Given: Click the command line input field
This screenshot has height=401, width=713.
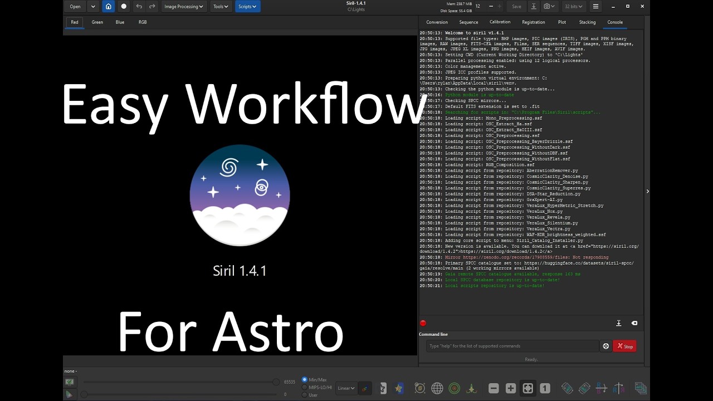Looking at the screenshot, I should (x=512, y=346).
